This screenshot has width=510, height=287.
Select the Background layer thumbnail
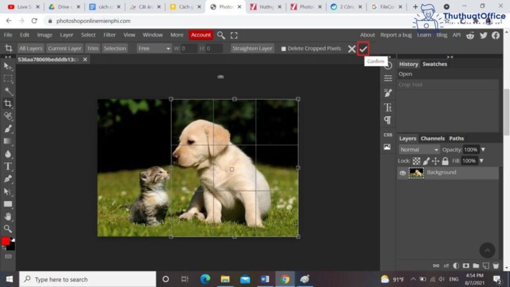click(416, 173)
